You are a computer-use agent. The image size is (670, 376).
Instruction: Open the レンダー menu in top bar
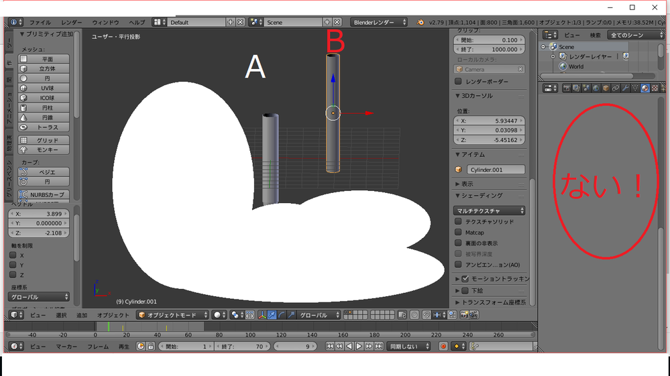coord(72,22)
